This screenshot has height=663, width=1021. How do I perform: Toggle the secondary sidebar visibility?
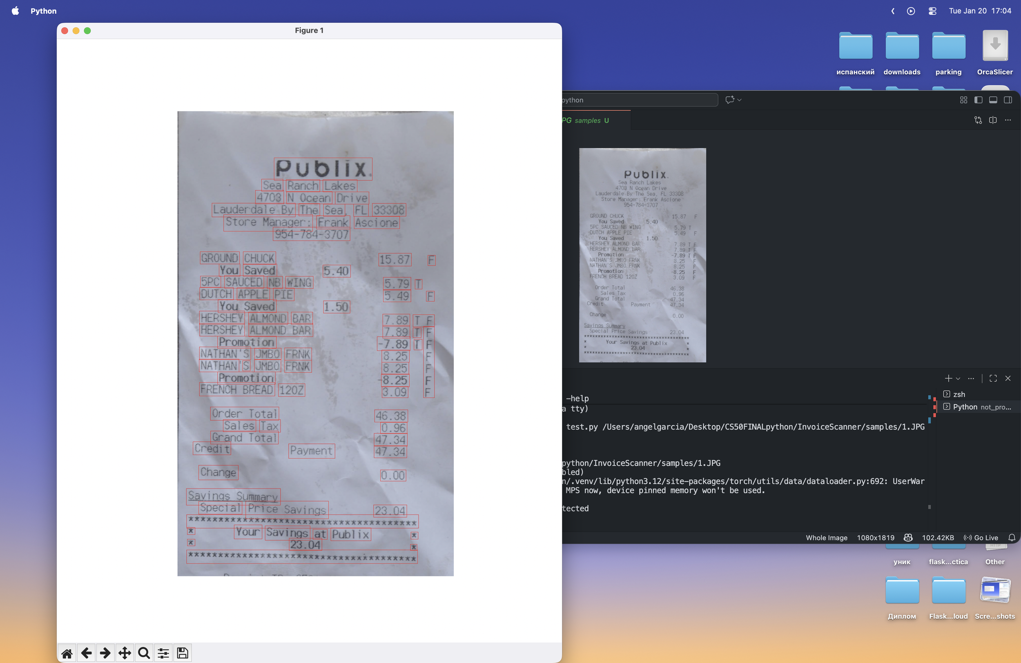click(x=1008, y=100)
